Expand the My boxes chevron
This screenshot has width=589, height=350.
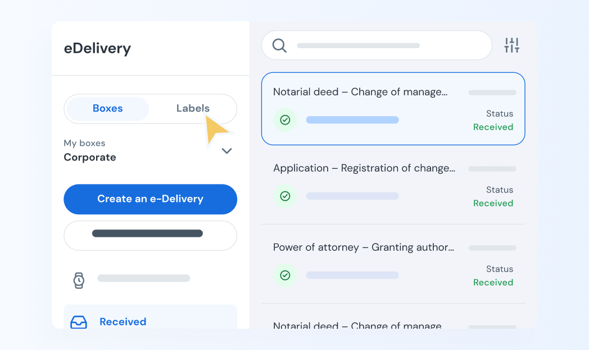click(226, 151)
